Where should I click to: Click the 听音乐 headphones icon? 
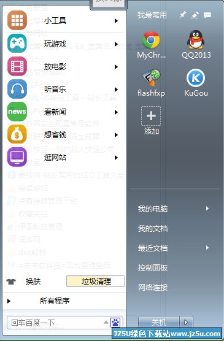17,89
